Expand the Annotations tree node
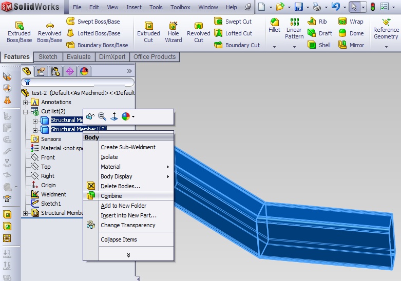 (x=25, y=103)
